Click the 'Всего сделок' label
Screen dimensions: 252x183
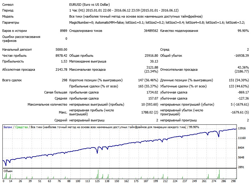pyautogui.click(x=12, y=80)
